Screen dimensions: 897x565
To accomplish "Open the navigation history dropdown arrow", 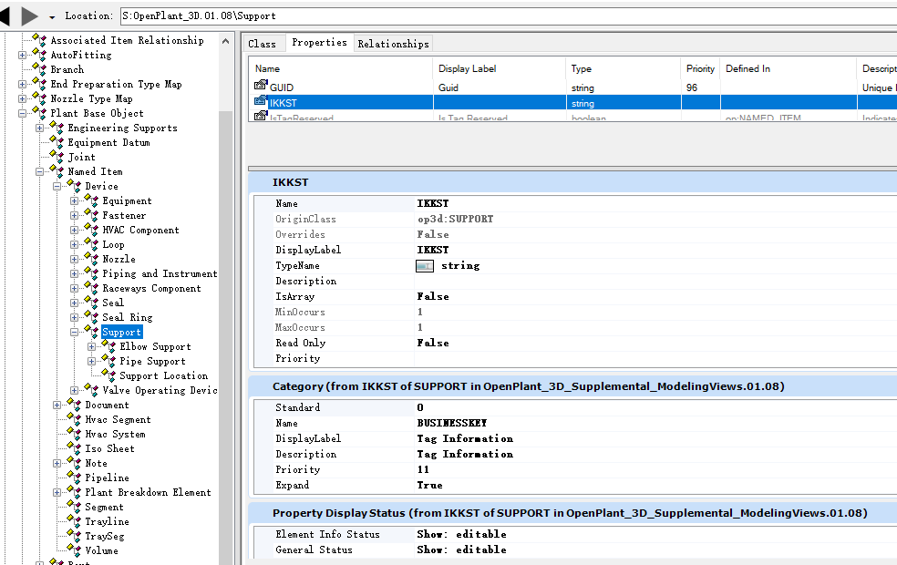I will coord(52,16).
